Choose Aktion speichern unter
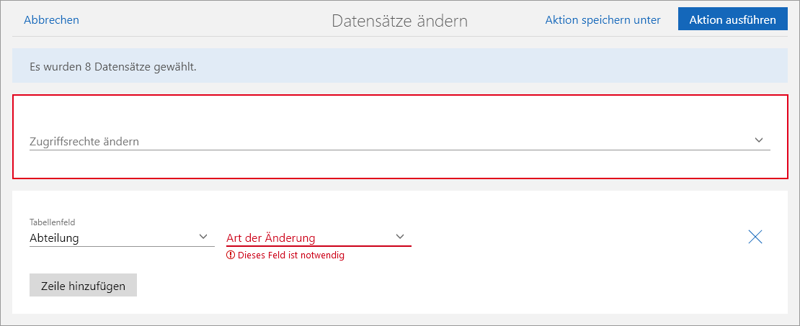The width and height of the screenshot is (800, 326). pos(603,20)
